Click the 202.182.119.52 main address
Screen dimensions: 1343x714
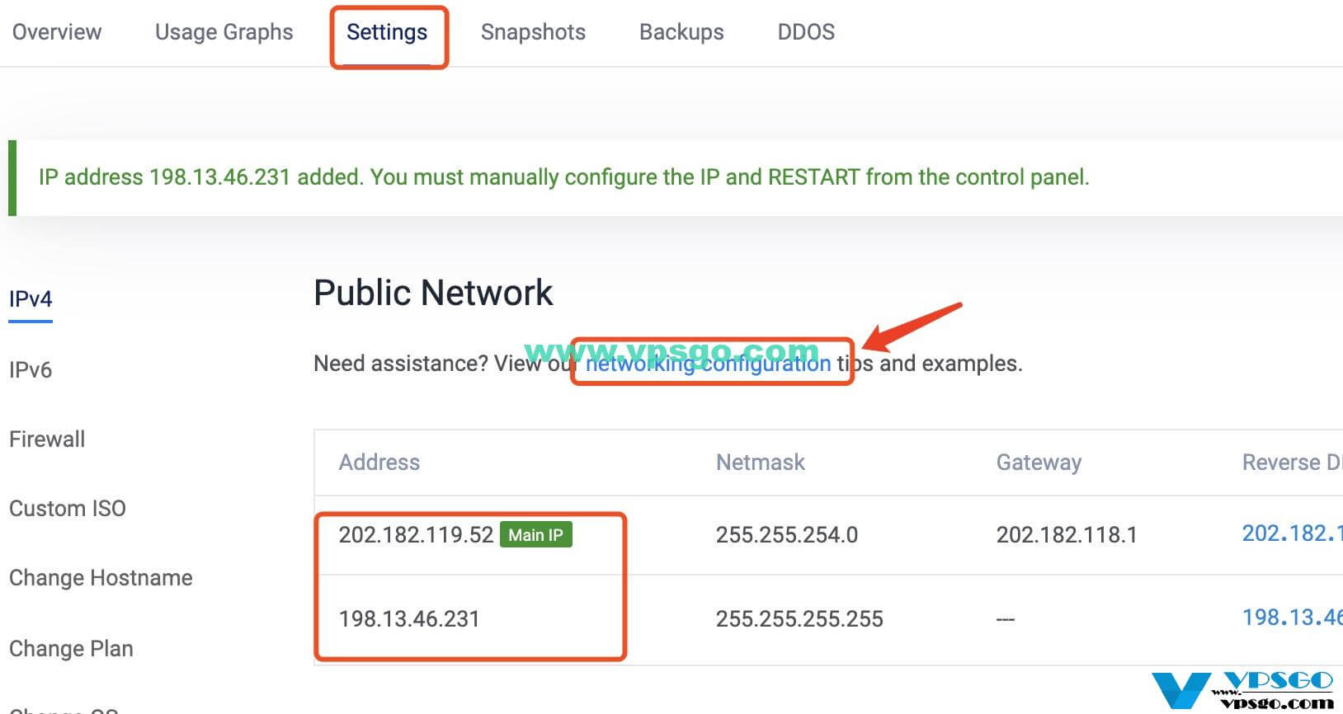coord(416,534)
